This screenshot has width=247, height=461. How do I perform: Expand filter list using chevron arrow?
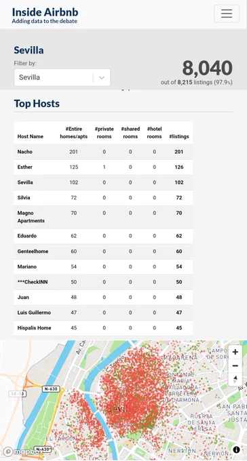click(x=102, y=77)
